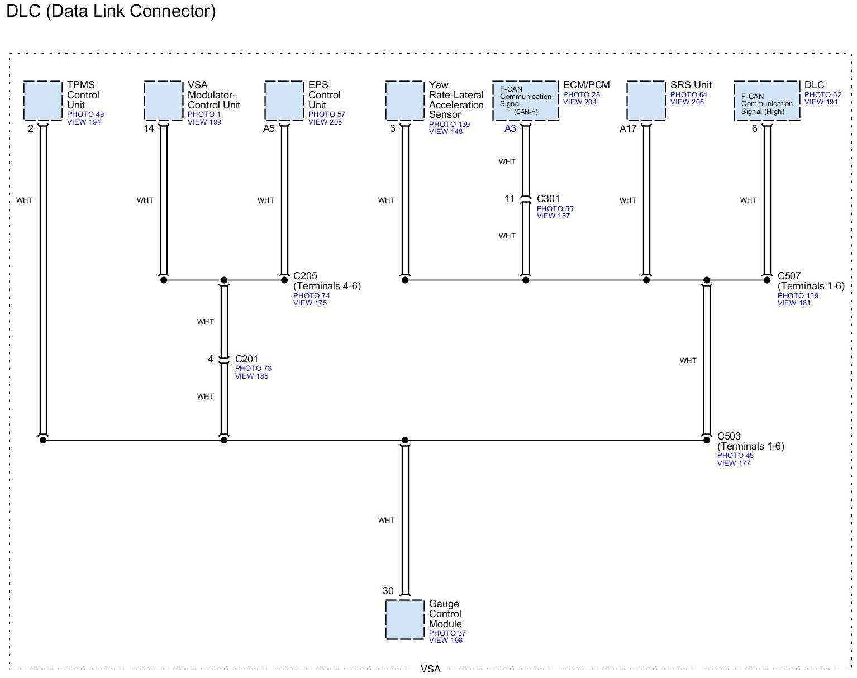Click VIEW 177 link under connector C503
This screenshot has width=857, height=678.
point(734,464)
